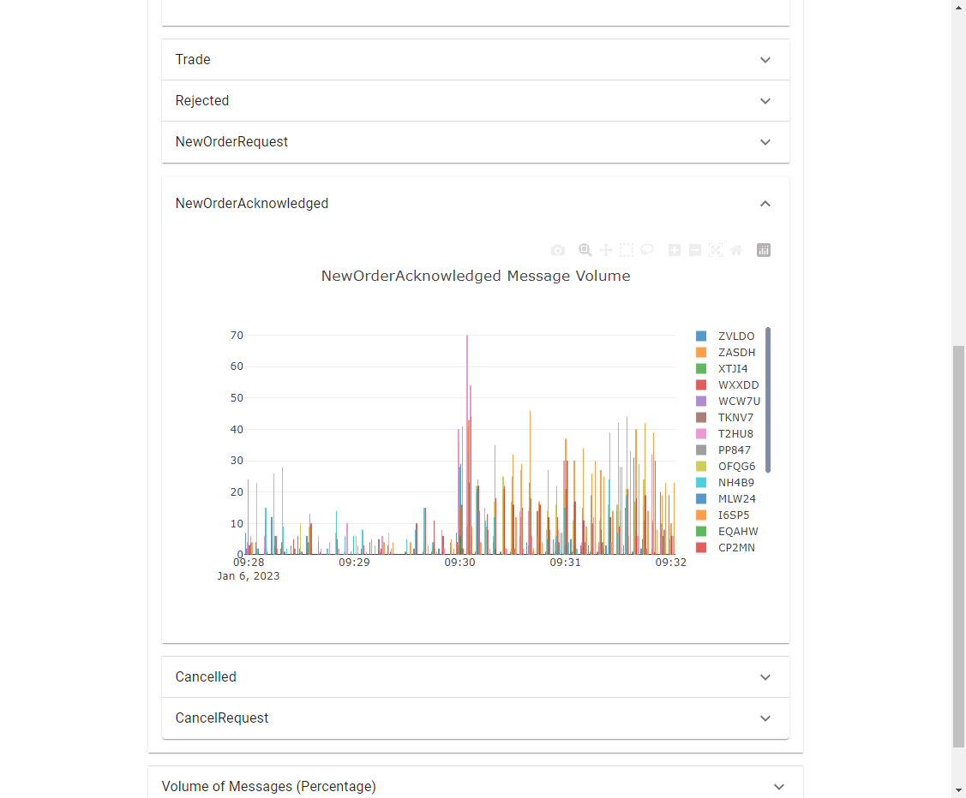Expand the Trade section
Viewport: 966px width, 798px height.
(x=476, y=59)
